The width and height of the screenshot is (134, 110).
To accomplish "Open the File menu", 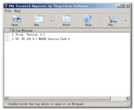I will click(8, 11).
